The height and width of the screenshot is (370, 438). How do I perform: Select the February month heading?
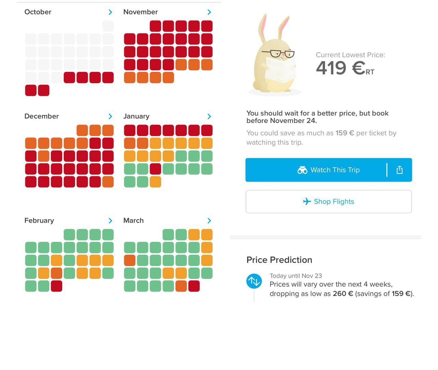39,221
